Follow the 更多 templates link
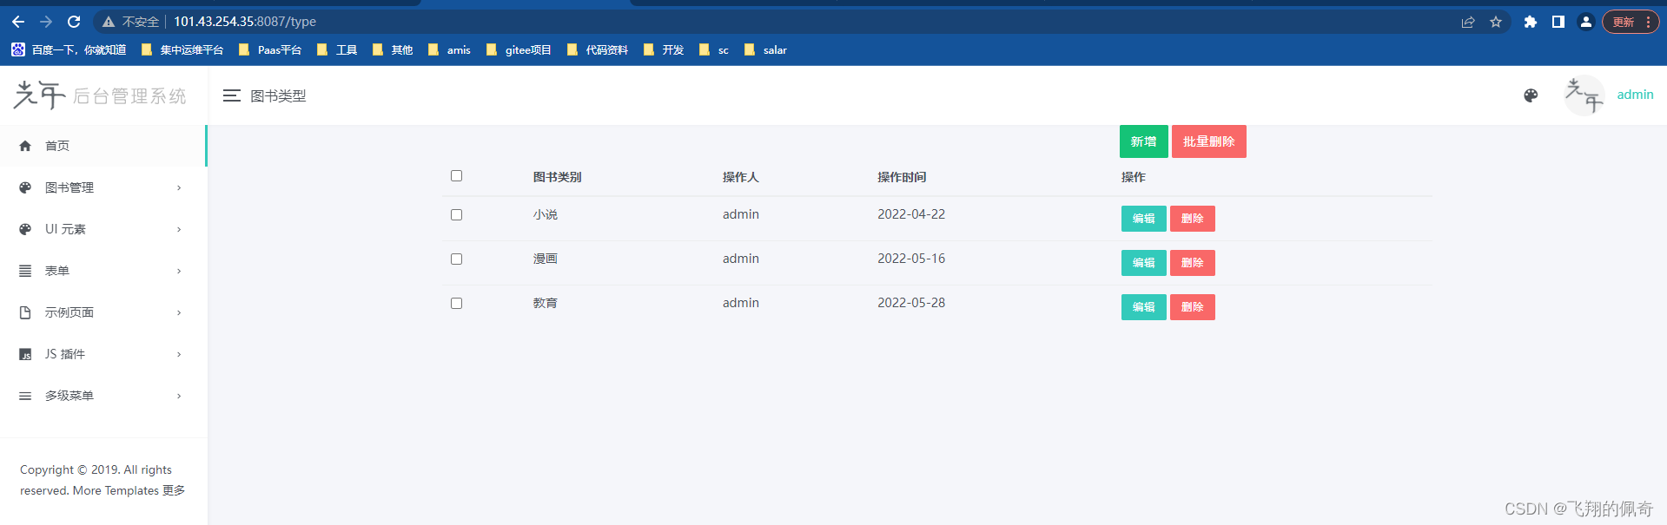The width and height of the screenshot is (1667, 525). [x=174, y=490]
